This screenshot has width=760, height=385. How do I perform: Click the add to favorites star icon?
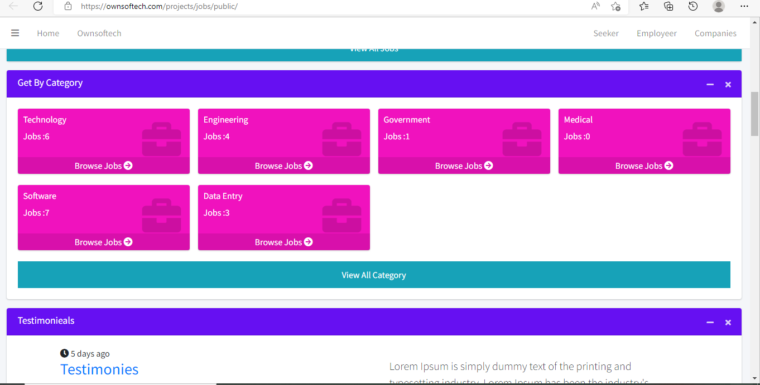pos(615,6)
